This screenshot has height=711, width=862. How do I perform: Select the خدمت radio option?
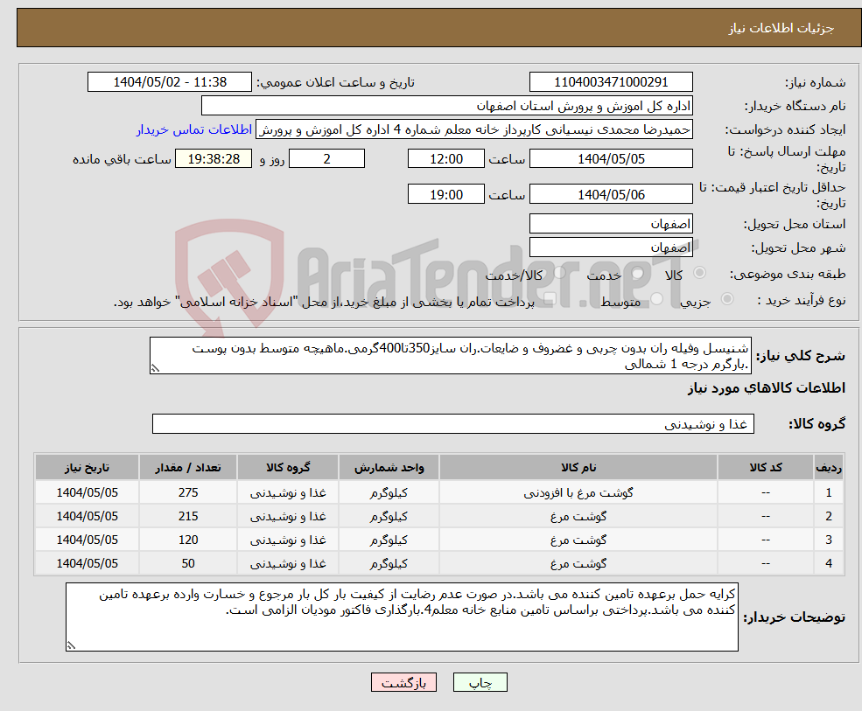click(638, 273)
